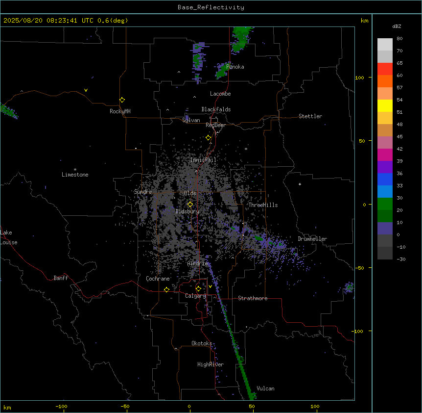The height and width of the screenshot is (413, 422).
Task: Click the light gray 70–80 dBZ legend swatch
Action: click(385, 45)
